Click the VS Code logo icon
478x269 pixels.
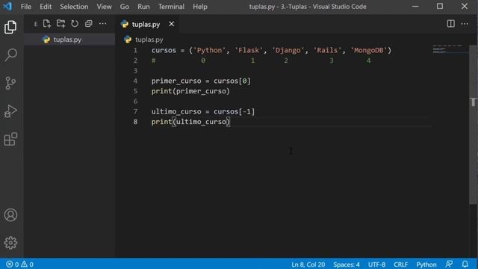(x=7, y=6)
